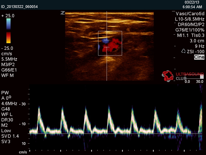
Task: Click the ID_20130322_060054 identifier
Action: [x=20, y=7]
